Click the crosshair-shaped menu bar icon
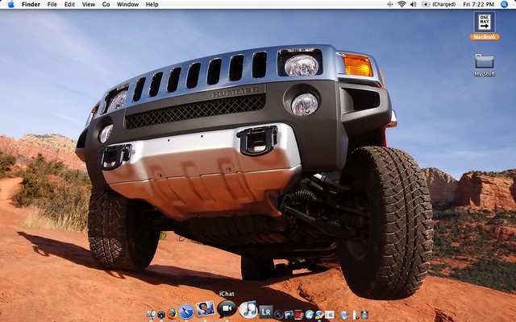This screenshot has height=322, width=516. click(389, 4)
